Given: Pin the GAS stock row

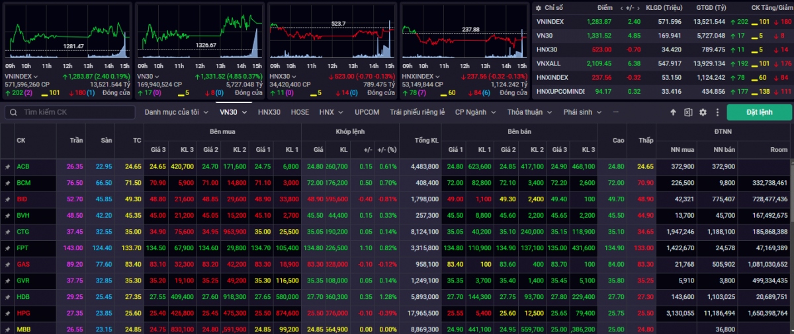Looking at the screenshot, I should pyautogui.click(x=7, y=264).
